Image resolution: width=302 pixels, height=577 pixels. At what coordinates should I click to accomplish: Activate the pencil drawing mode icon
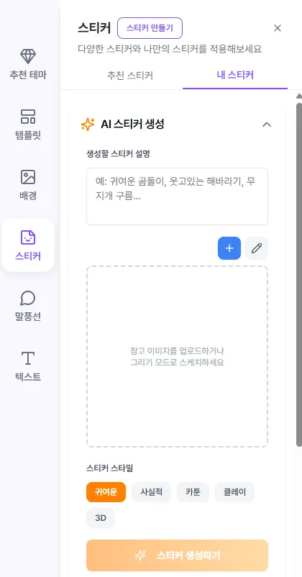[257, 248]
